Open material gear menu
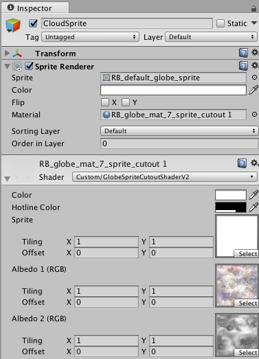This screenshot has height=359, width=259. click(x=255, y=163)
